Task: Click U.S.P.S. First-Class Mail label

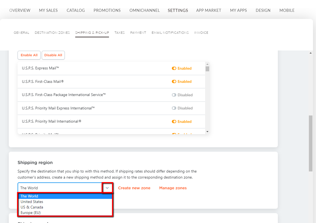Action: pos(43,81)
